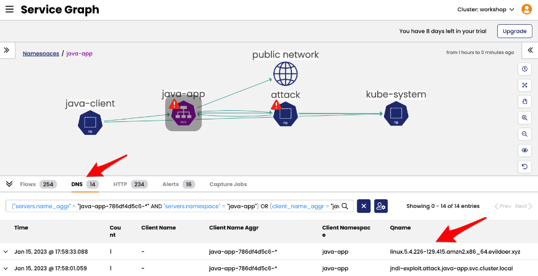Click the alert warning on attack node

click(x=276, y=105)
